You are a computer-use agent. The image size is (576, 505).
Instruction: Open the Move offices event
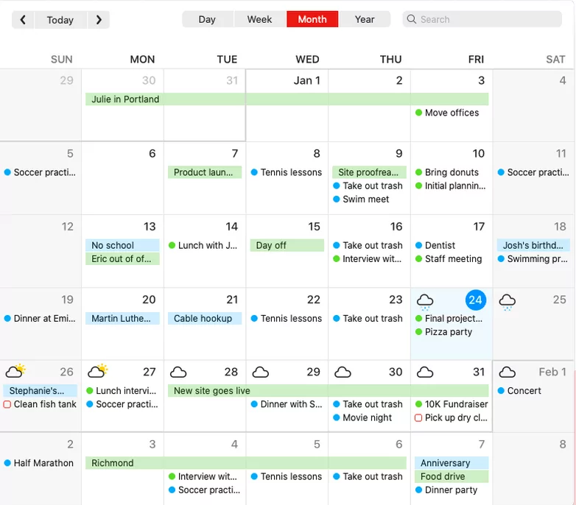(447, 113)
